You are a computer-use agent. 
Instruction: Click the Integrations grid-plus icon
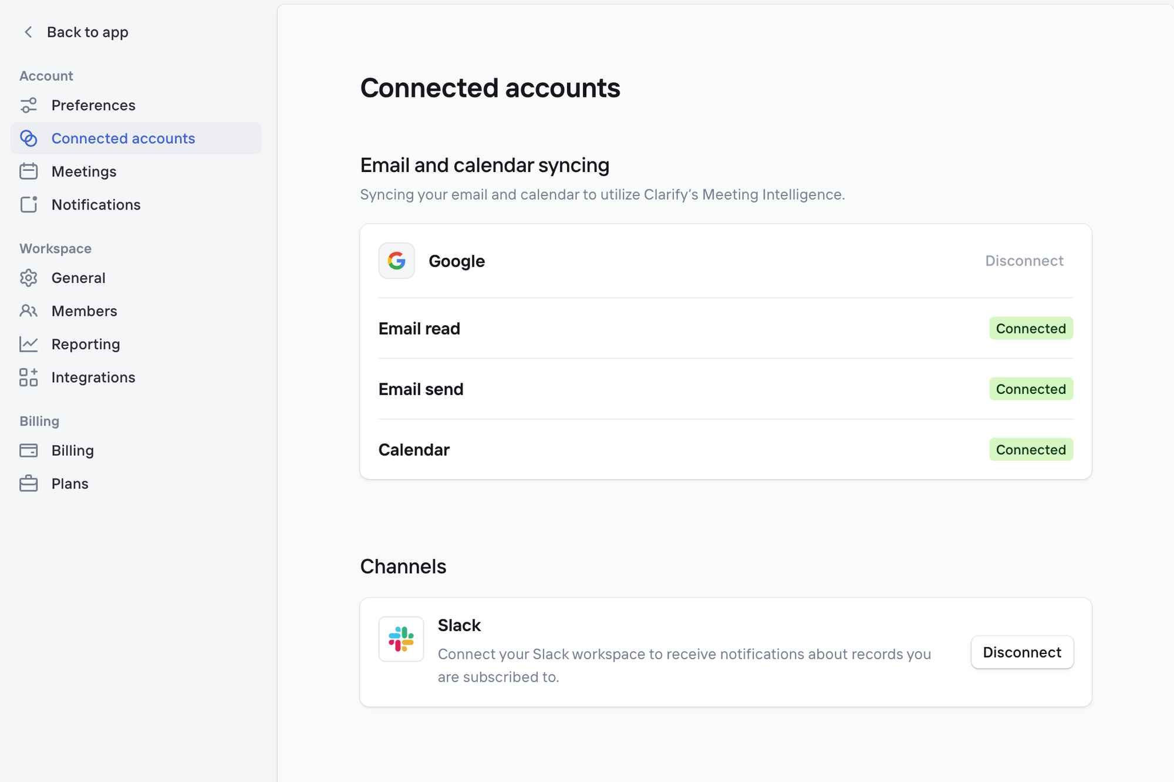[x=28, y=377]
